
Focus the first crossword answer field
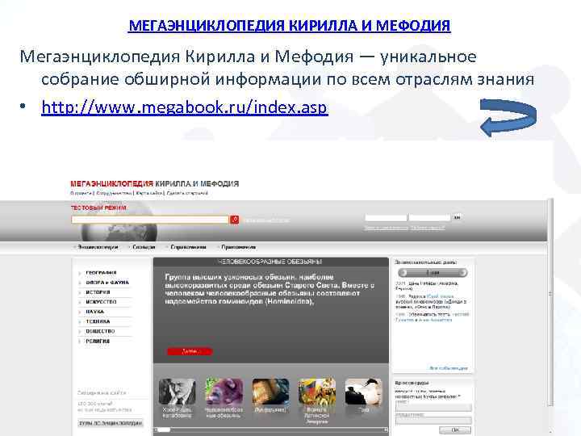click(x=433, y=408)
